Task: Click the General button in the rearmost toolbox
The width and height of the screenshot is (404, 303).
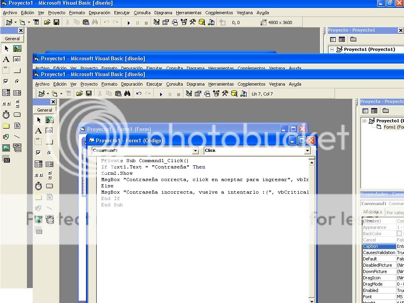Action: 12,39
